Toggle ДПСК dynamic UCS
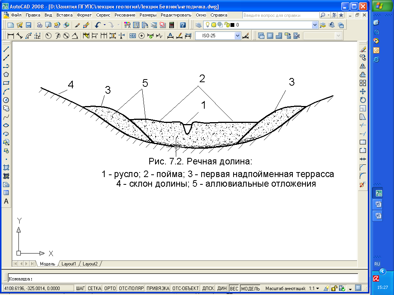The height and width of the screenshot is (295, 394). coord(208,288)
